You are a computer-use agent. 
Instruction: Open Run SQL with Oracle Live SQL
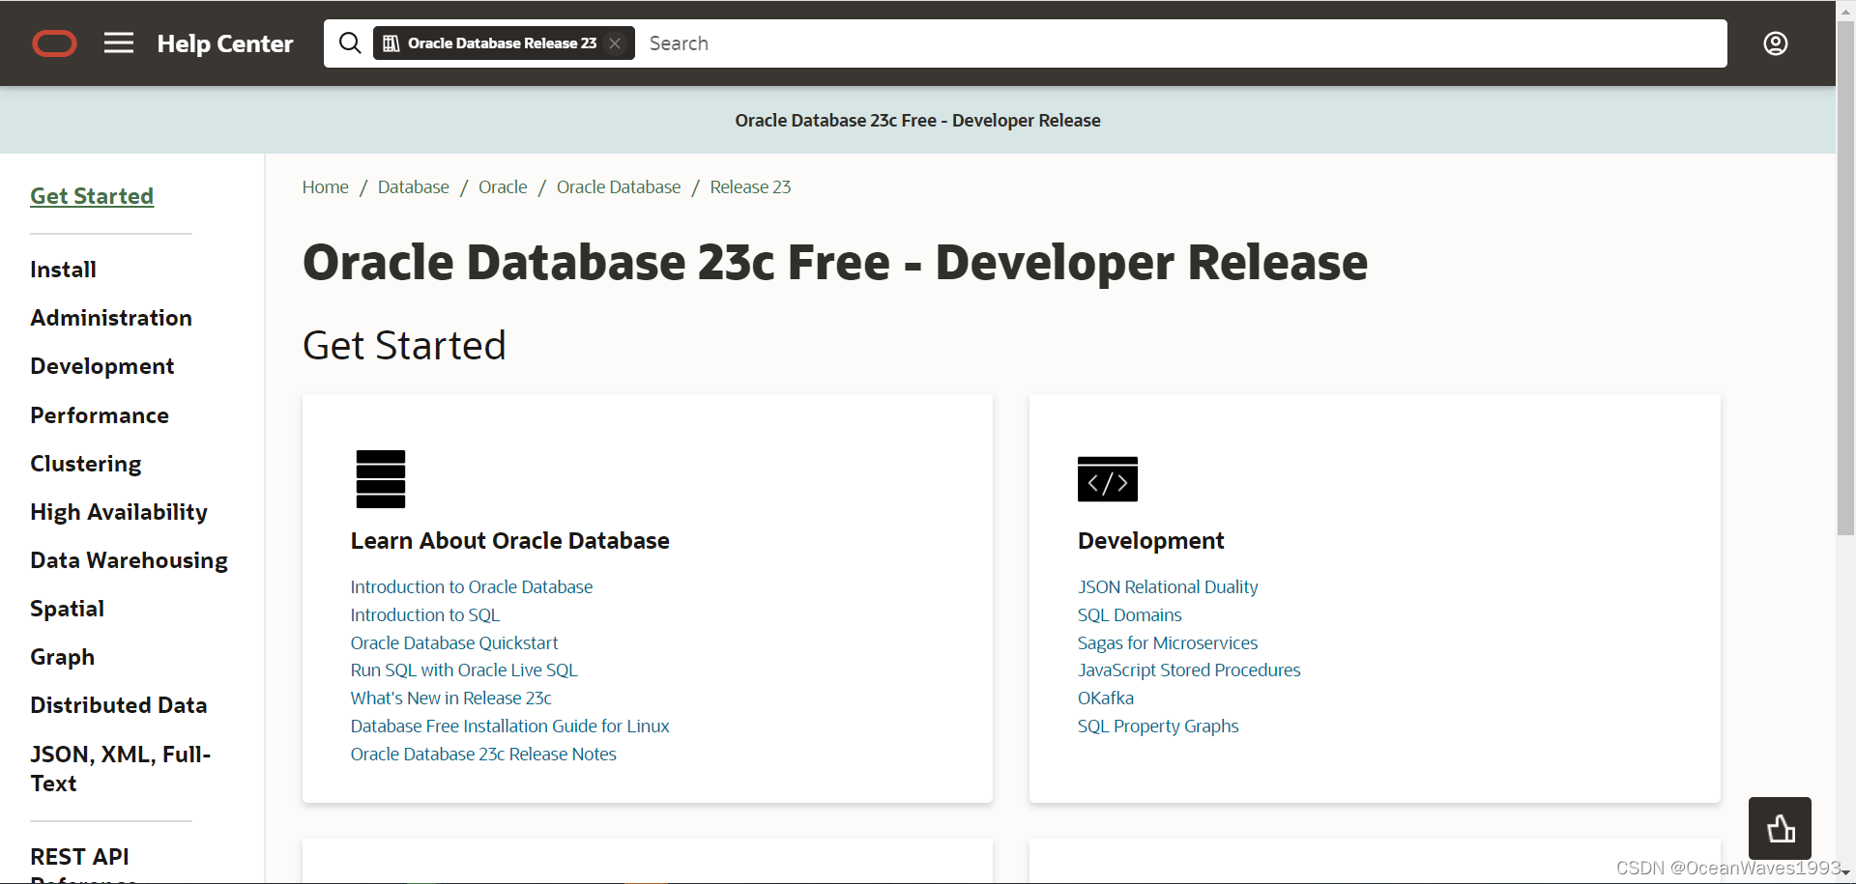point(464,670)
